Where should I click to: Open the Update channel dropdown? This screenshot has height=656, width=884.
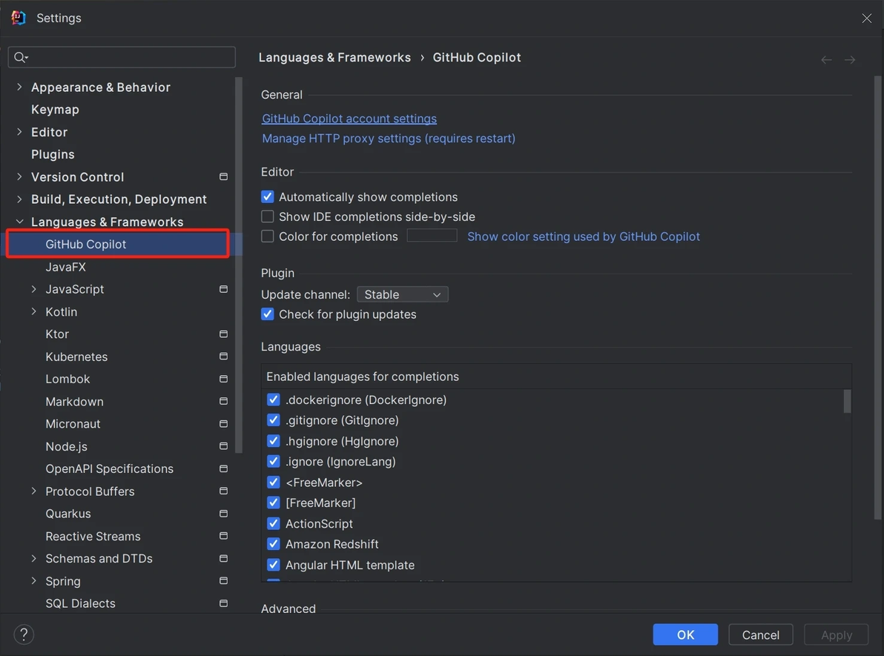403,295
